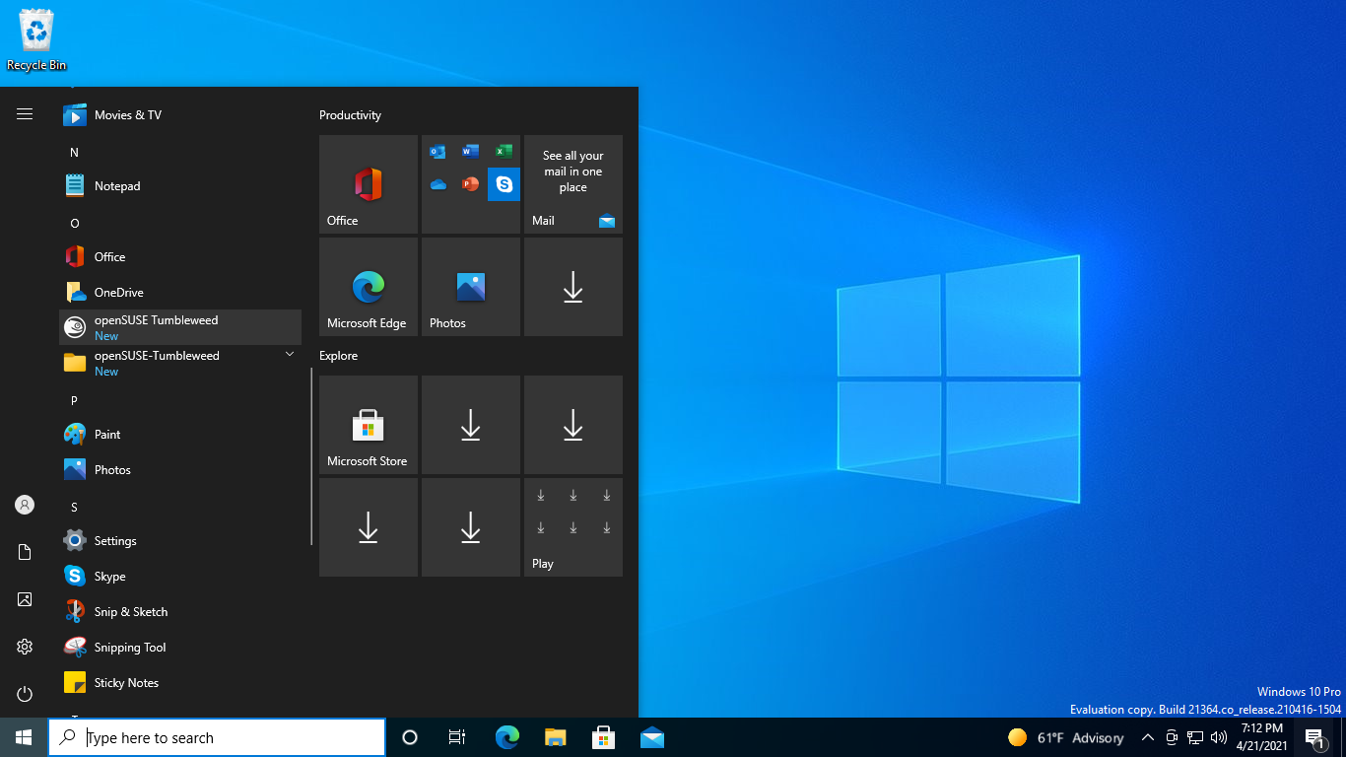1346x757 pixels.
Task: Expand the openSUSE-Tumbleweed folder
Action: [x=180, y=363]
